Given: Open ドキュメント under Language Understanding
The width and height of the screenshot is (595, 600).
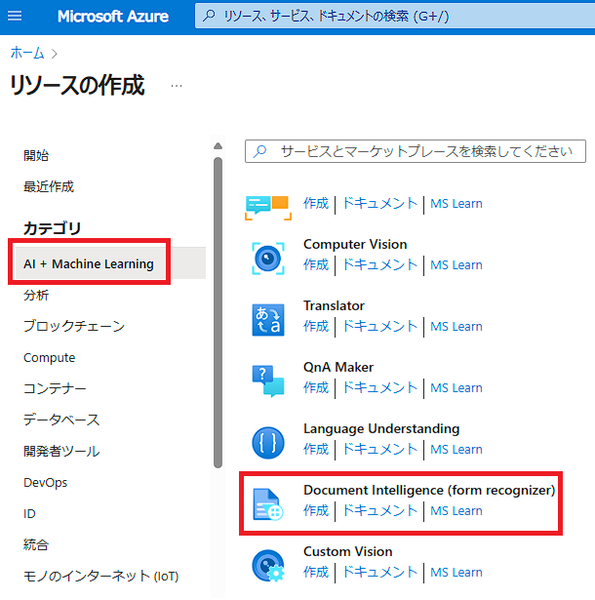Looking at the screenshot, I should click(379, 449).
